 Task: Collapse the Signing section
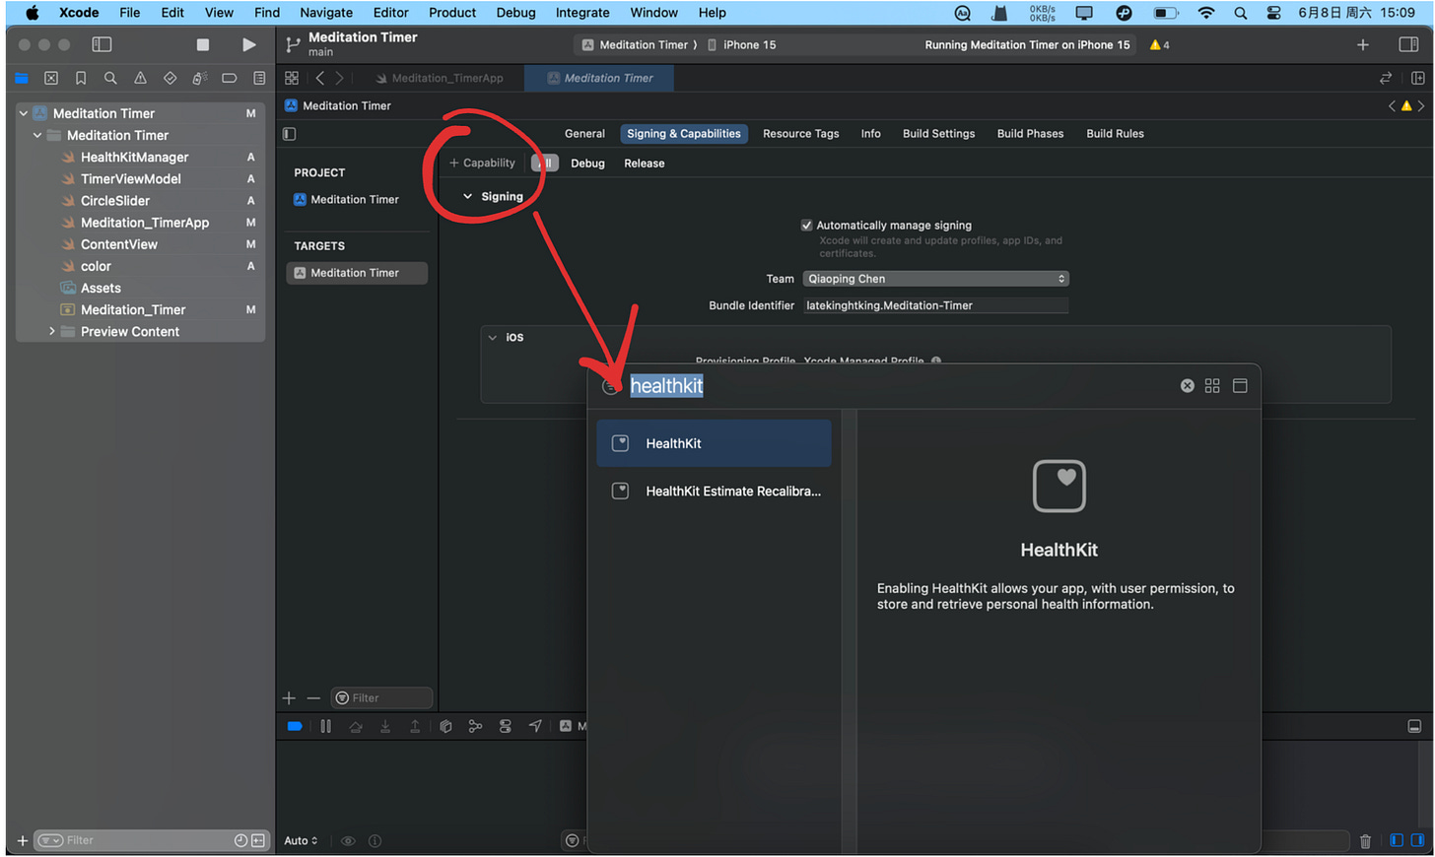coord(467,197)
